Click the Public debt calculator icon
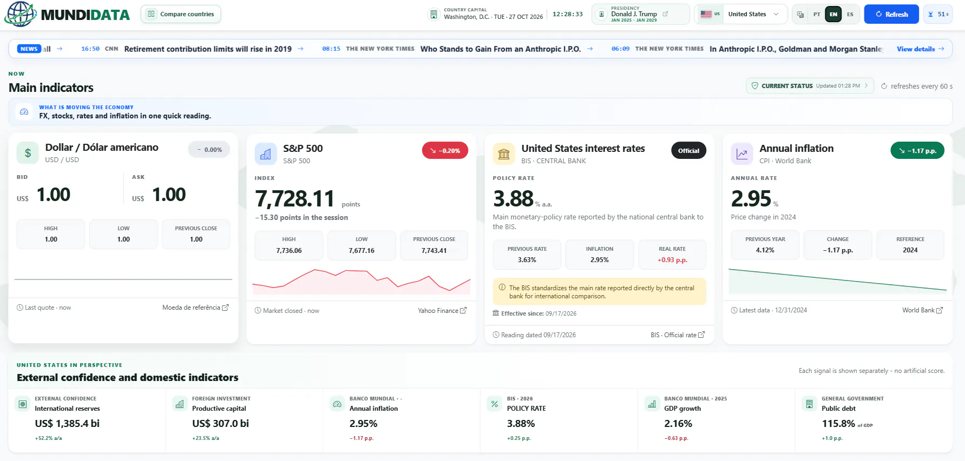The image size is (965, 461). tap(810, 404)
